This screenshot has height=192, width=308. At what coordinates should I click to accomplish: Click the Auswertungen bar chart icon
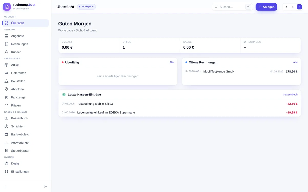[6, 143]
